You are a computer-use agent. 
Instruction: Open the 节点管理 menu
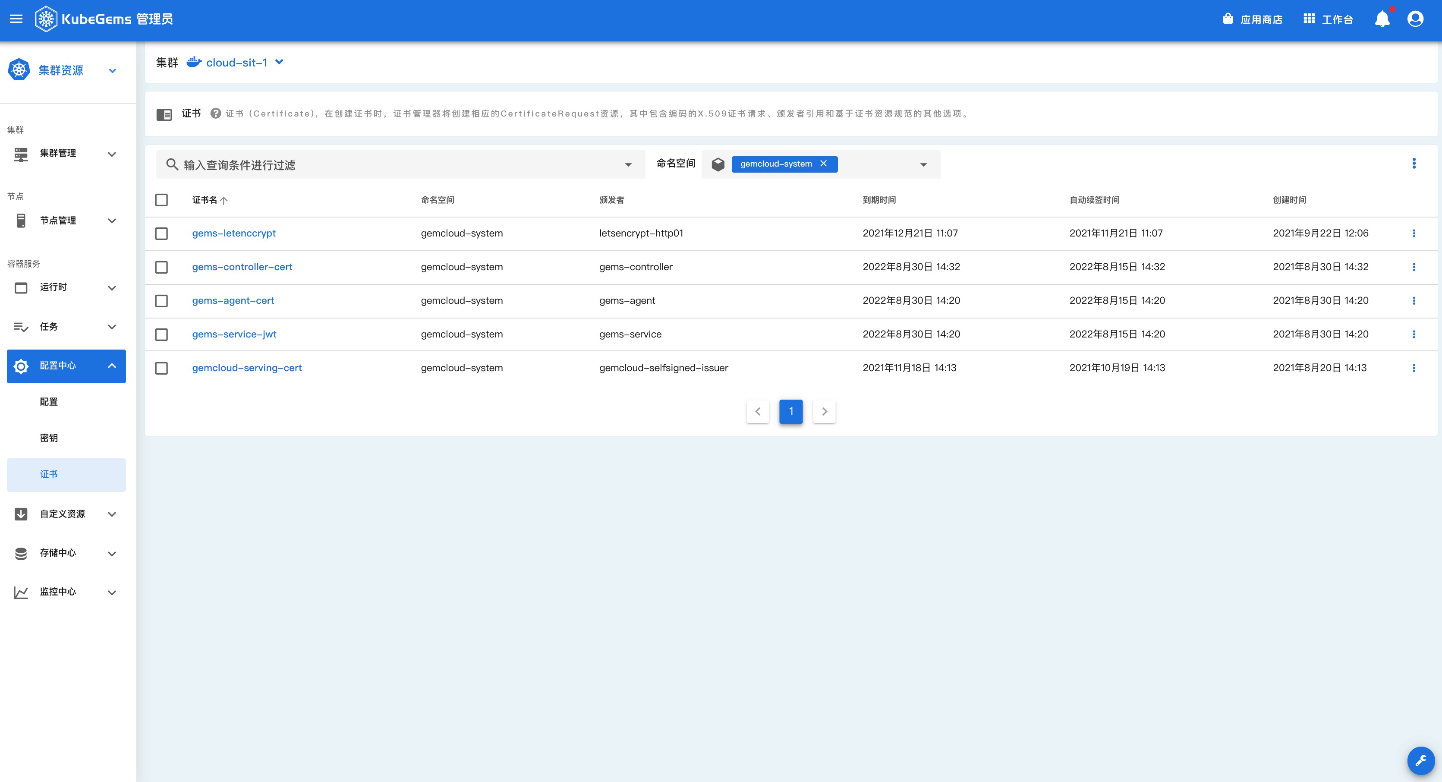pos(66,221)
